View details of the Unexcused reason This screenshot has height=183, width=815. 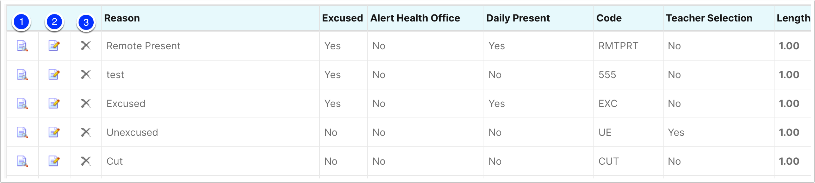pos(23,132)
